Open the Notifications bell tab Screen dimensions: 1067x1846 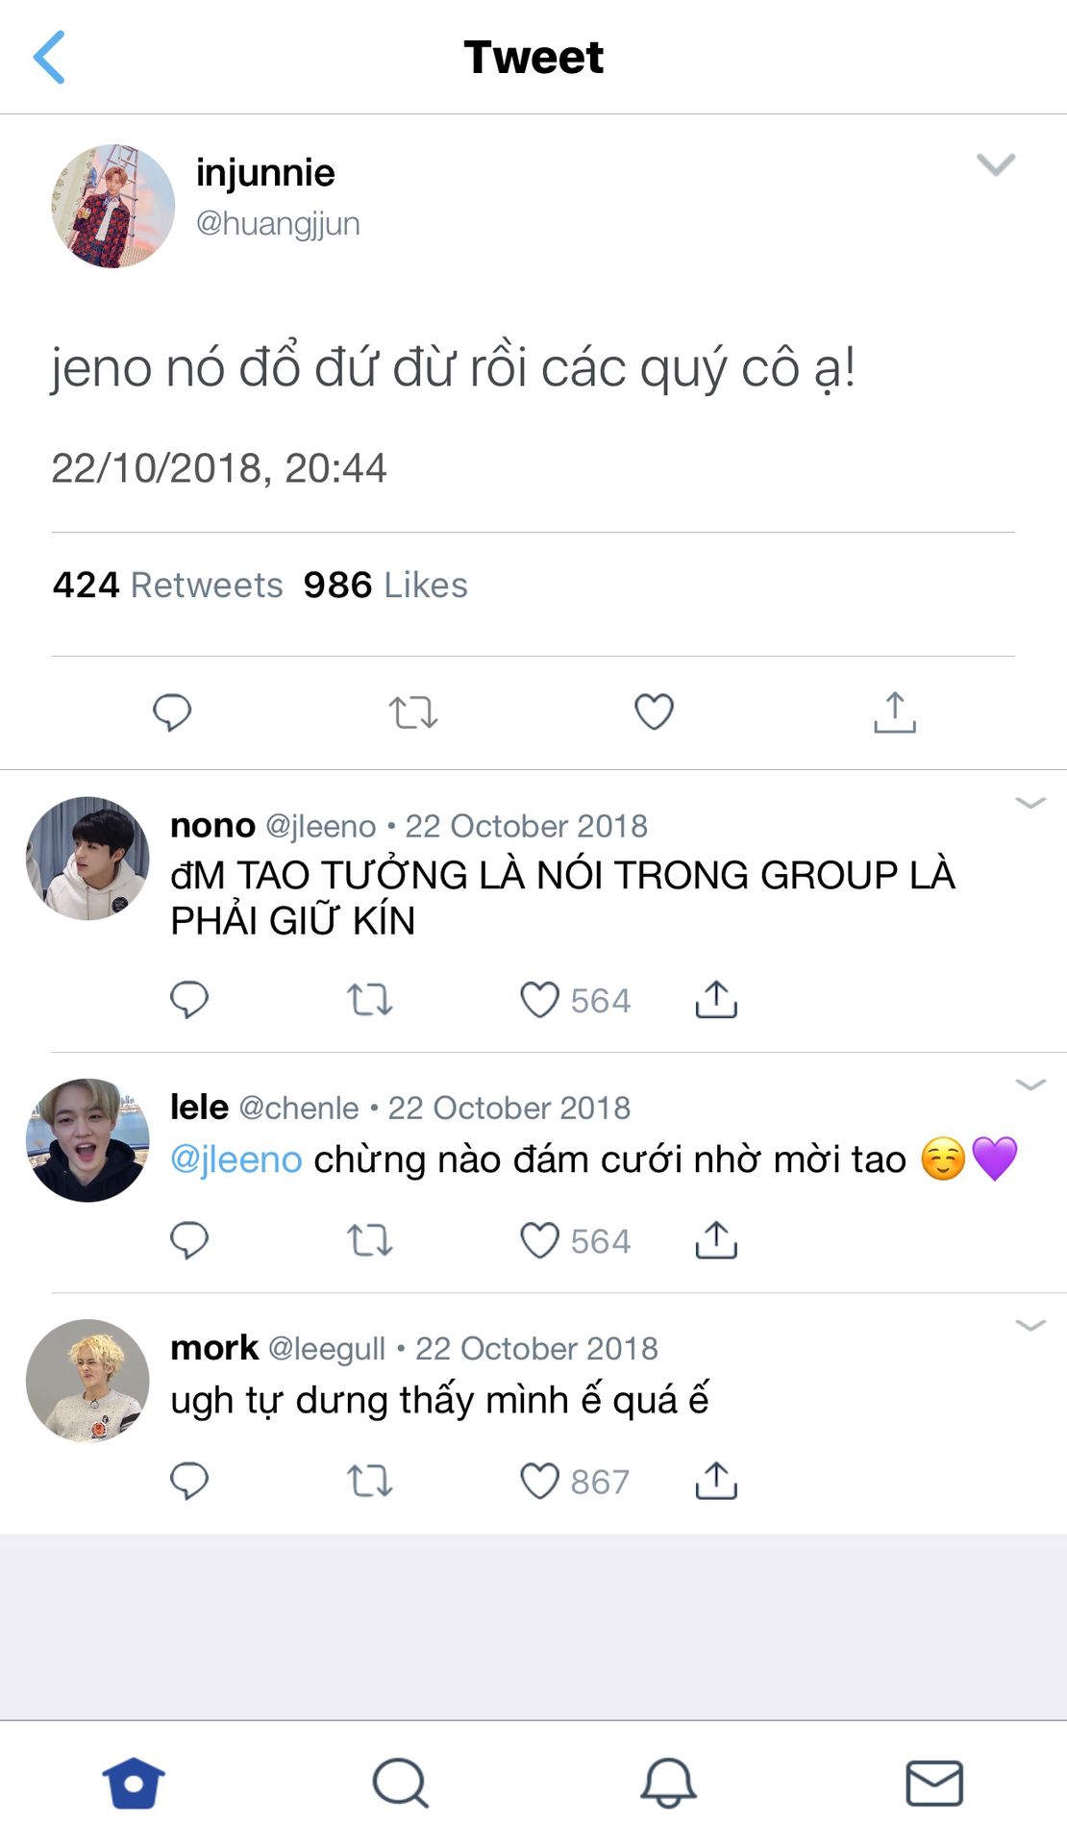[668, 1784]
